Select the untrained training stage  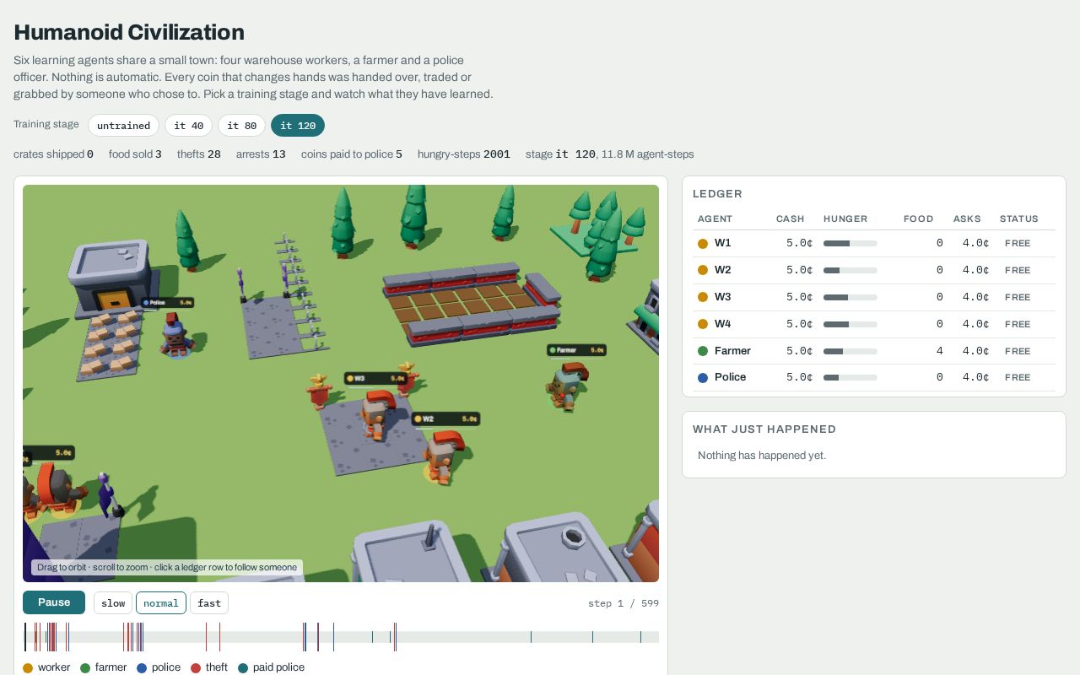[x=123, y=126]
